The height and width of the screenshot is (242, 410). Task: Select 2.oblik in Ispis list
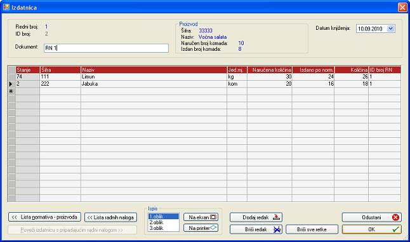163,222
